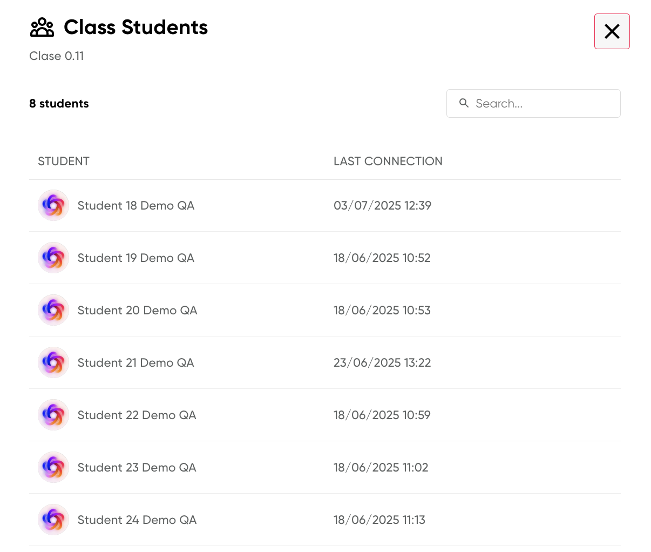Click last connection 03/07/2025 12:39
Image resolution: width=651 pixels, height=552 pixels.
pyautogui.click(x=382, y=206)
